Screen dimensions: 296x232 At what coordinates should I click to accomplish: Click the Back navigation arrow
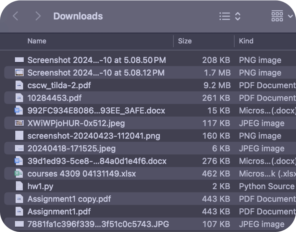coord(15,16)
